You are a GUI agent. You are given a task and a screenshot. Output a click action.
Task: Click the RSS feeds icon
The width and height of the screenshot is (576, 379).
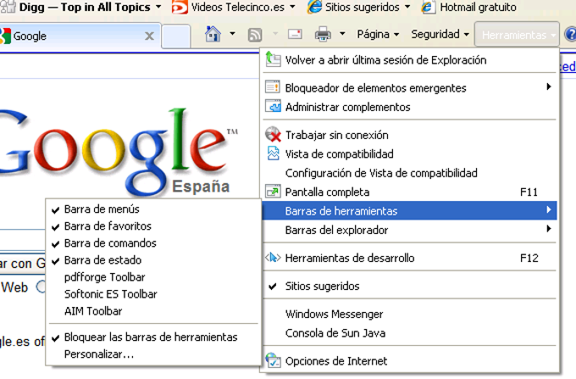click(255, 35)
